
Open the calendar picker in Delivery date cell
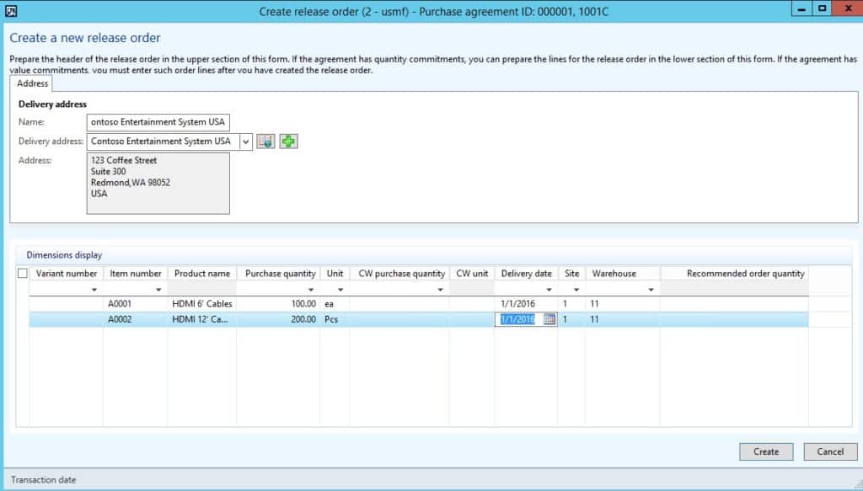(x=549, y=319)
